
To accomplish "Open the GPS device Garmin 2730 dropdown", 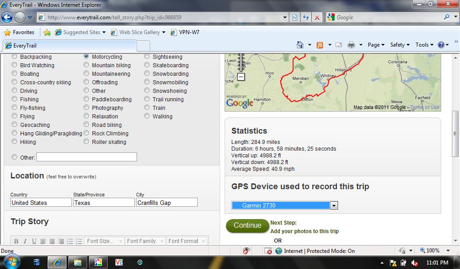I will (x=284, y=205).
